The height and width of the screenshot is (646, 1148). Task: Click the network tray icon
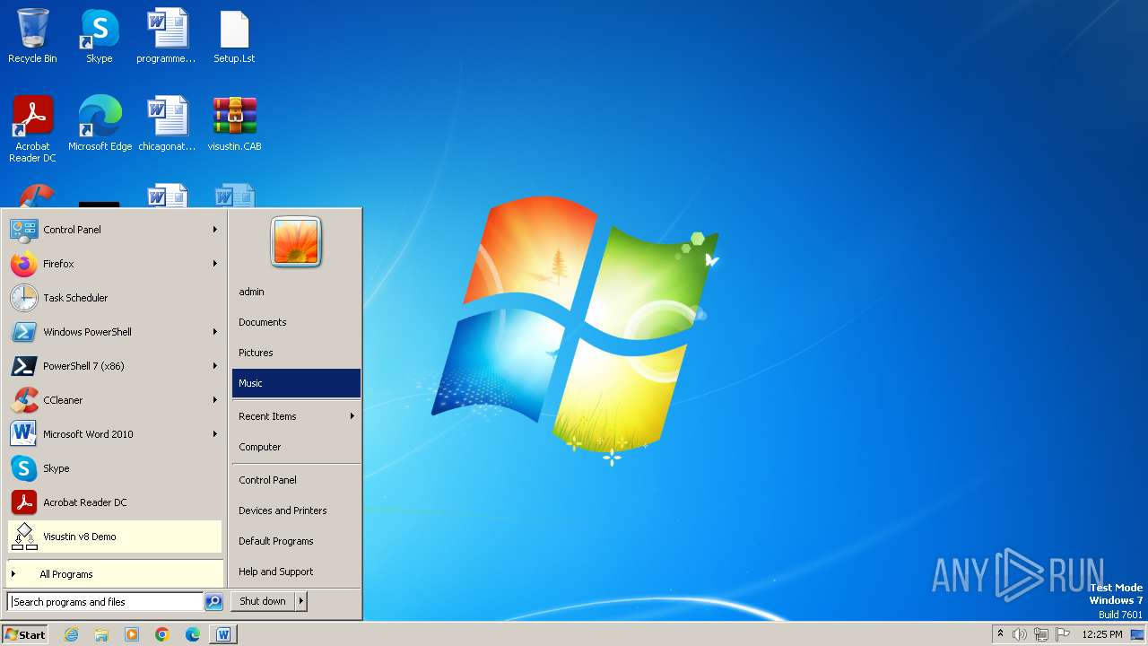click(x=1041, y=634)
